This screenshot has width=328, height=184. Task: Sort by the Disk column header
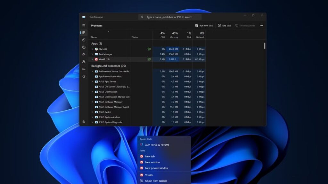(186, 35)
